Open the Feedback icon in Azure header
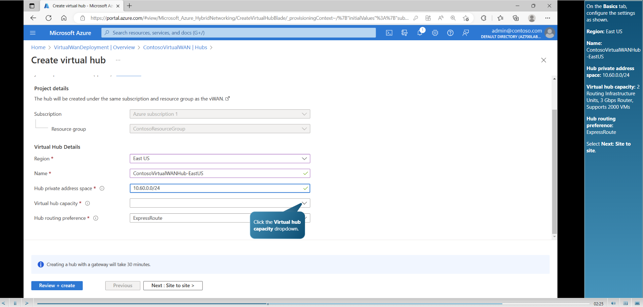The image size is (643, 307). pyautogui.click(x=466, y=33)
